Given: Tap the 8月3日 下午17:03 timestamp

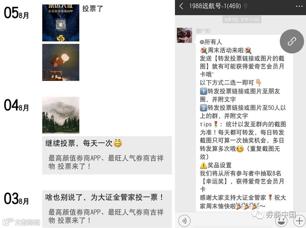Looking at the screenshot, I should point(242,19).
